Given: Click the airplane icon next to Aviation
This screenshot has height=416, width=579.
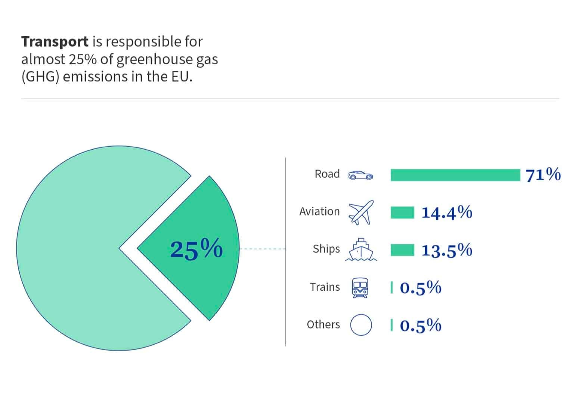Looking at the screenshot, I should coord(361,212).
